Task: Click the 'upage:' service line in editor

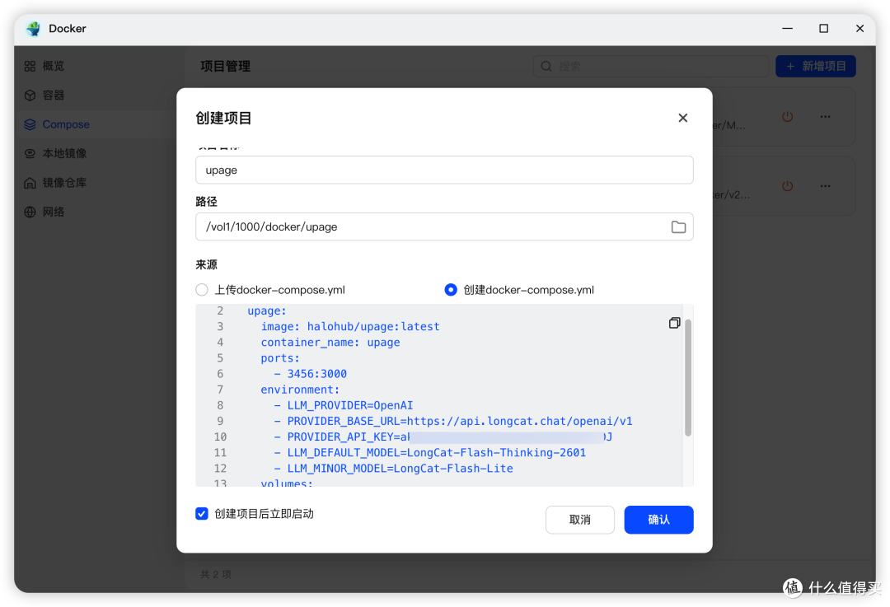Action: pos(267,311)
